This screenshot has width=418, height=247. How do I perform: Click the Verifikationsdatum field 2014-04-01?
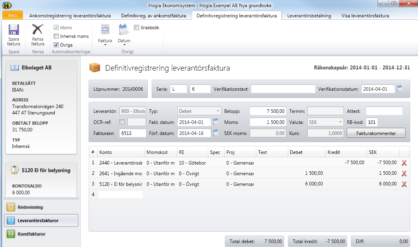[378, 89]
